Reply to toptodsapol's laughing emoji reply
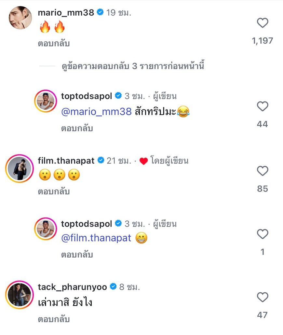 pos(77,128)
